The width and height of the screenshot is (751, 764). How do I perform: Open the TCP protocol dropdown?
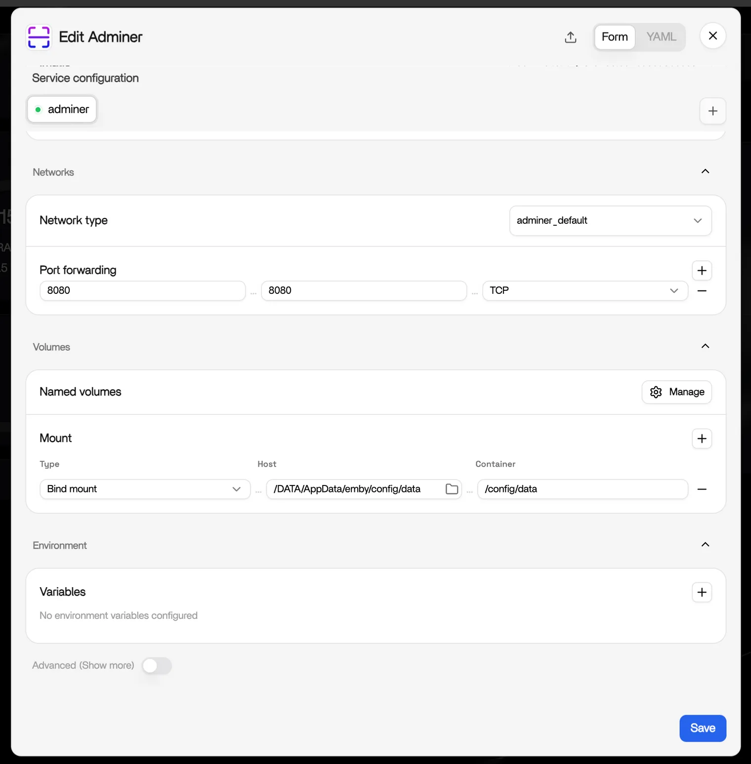pos(585,290)
